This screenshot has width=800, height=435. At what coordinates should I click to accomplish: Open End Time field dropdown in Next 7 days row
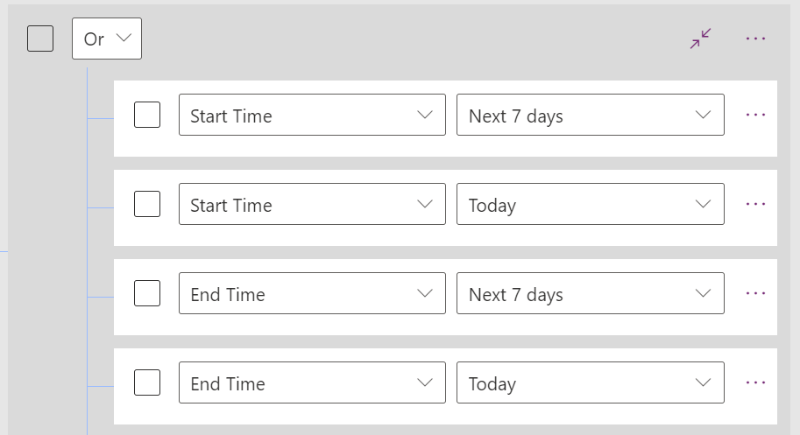click(312, 293)
